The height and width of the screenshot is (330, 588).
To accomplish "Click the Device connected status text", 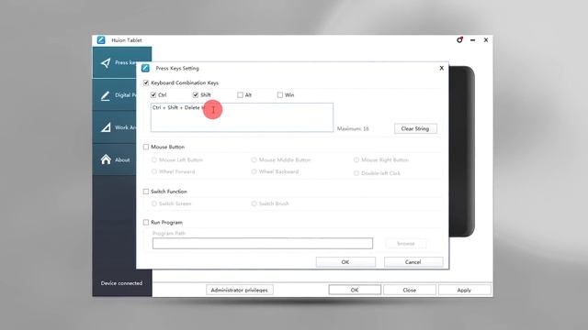I will point(121,283).
